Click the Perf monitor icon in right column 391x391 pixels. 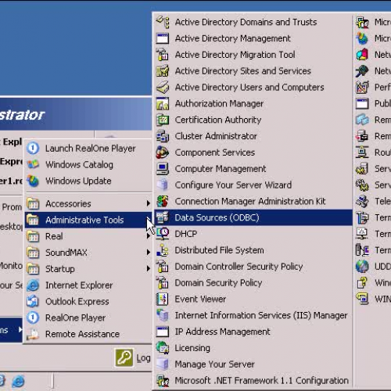pyautogui.click(x=362, y=87)
